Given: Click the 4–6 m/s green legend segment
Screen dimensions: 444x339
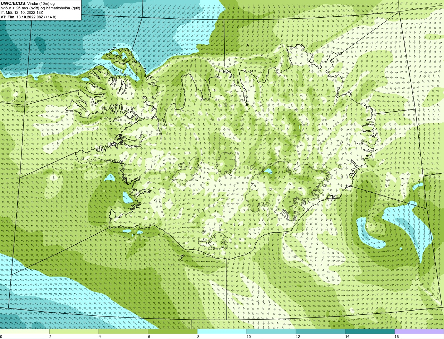Looking at the screenshot, I should click(123, 332).
